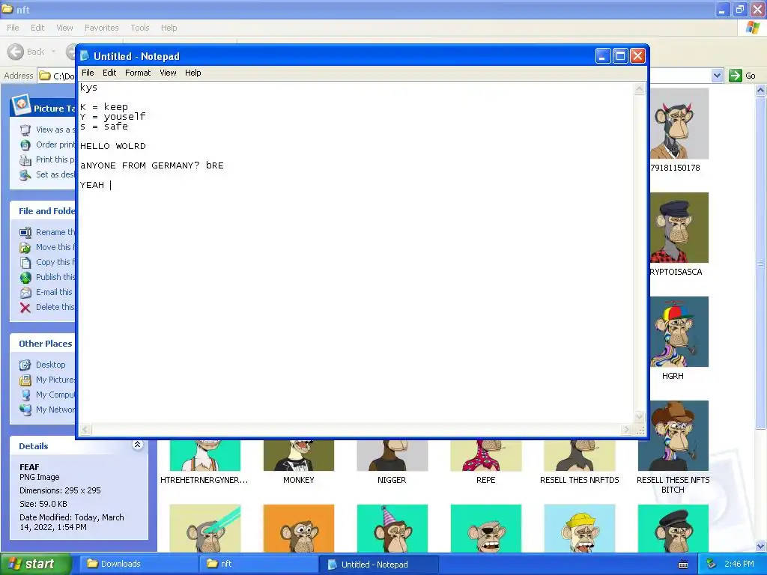Open the Back button history dropdown arrow
This screenshot has width=767, height=575.
click(x=53, y=52)
